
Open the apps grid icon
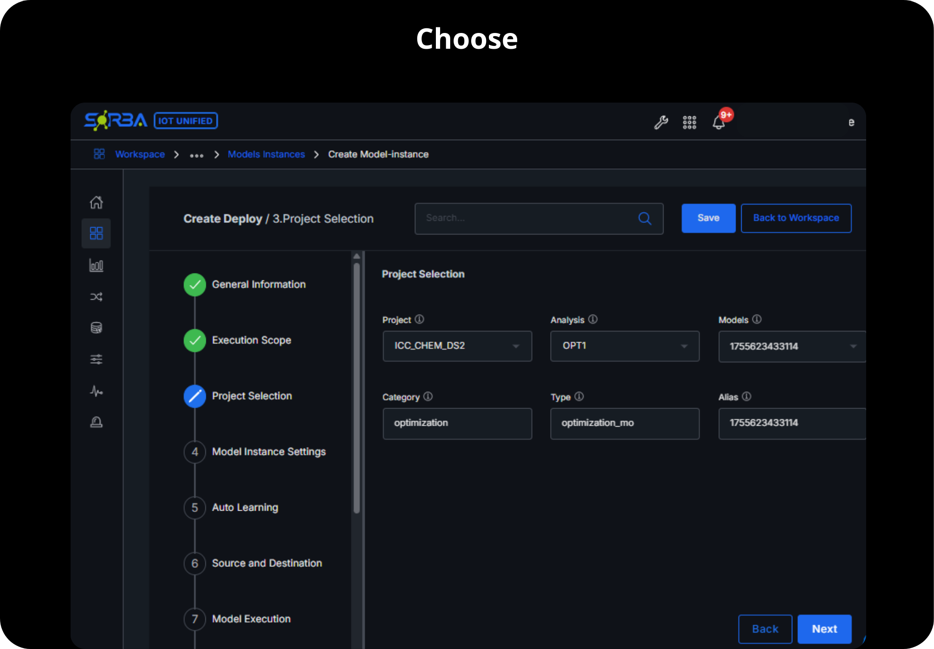tap(689, 122)
